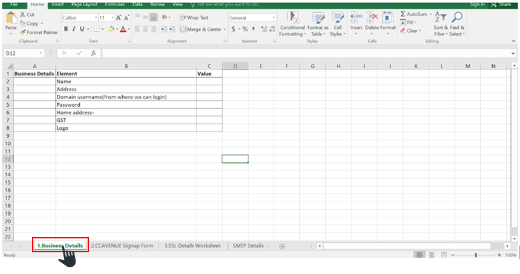Toggle bold formatting
The width and height of the screenshot is (520, 274).
click(66, 29)
